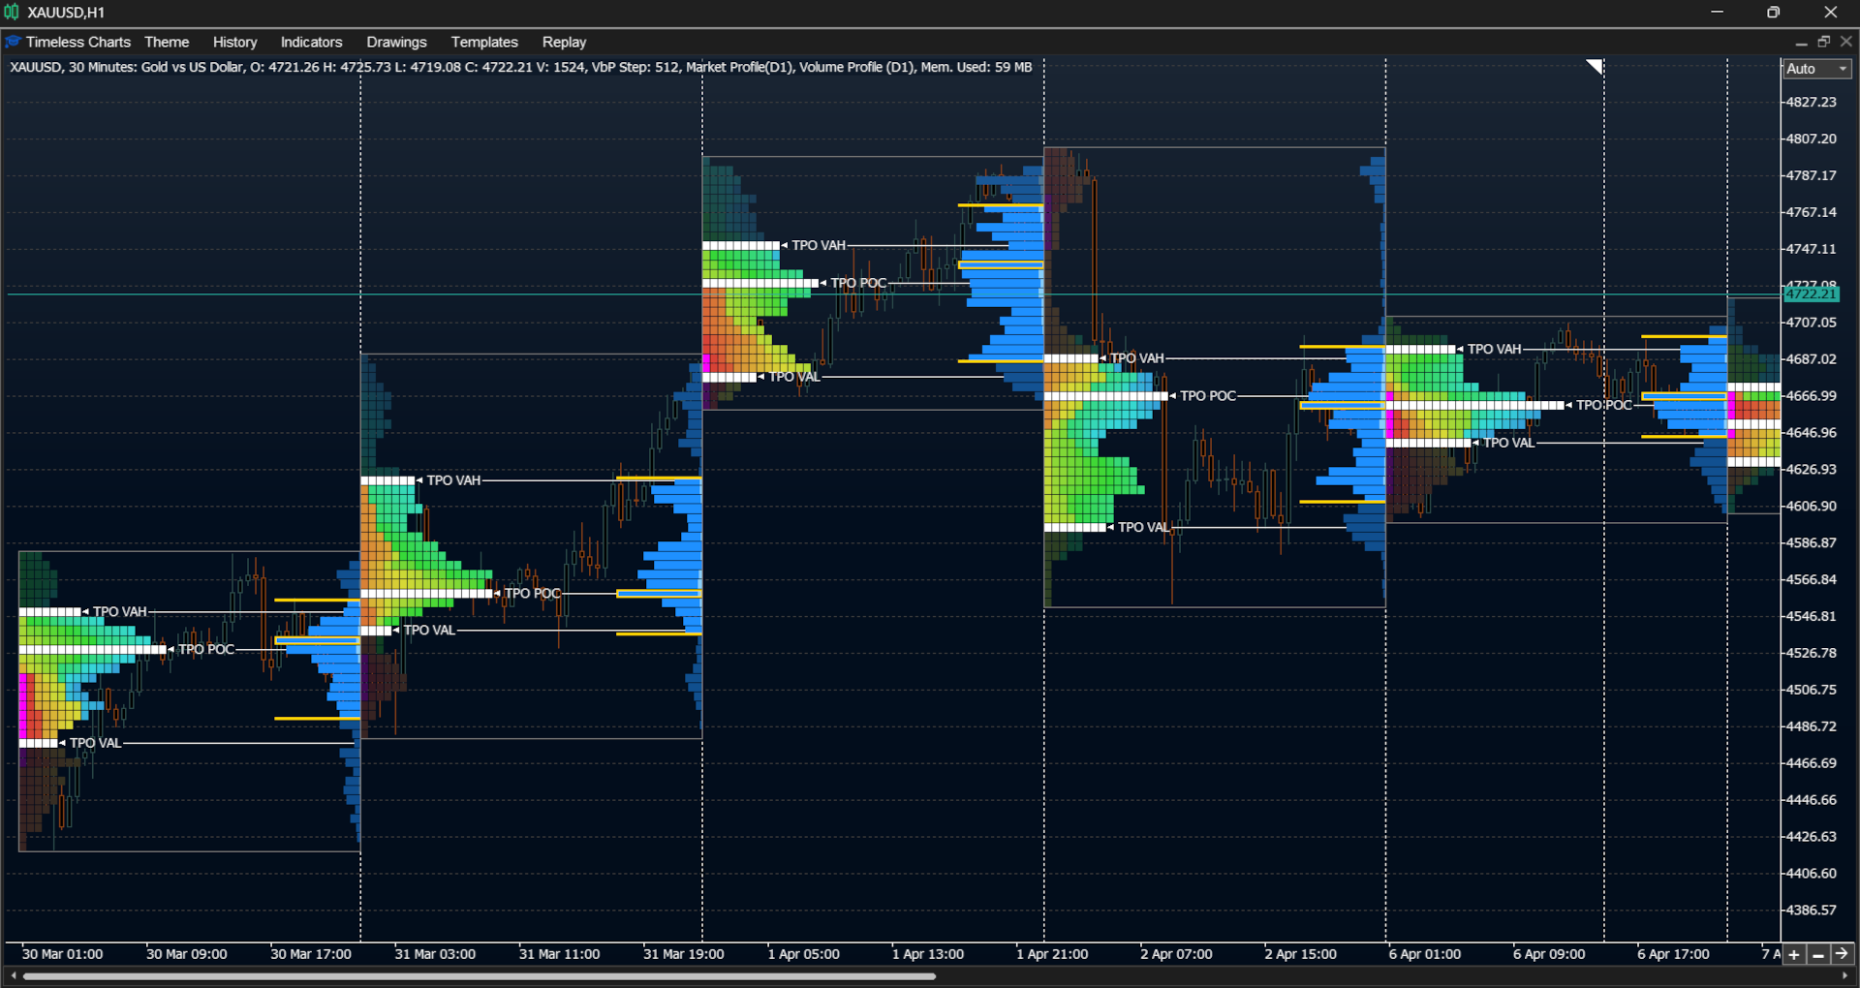Click the current price label 4722.21

tap(1811, 294)
